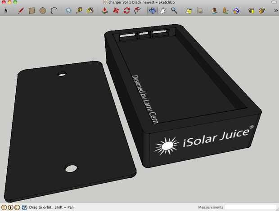Choose the Select arrow tool
The height and width of the screenshot is (211, 279).
coord(6,11)
